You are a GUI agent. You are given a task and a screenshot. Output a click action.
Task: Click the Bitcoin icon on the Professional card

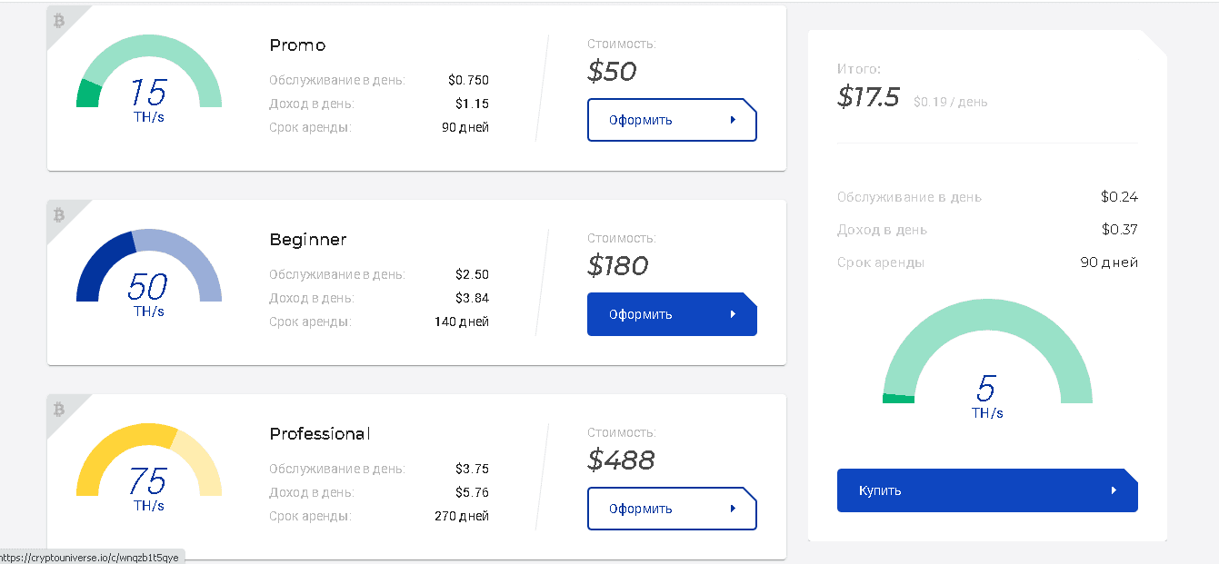point(59,410)
